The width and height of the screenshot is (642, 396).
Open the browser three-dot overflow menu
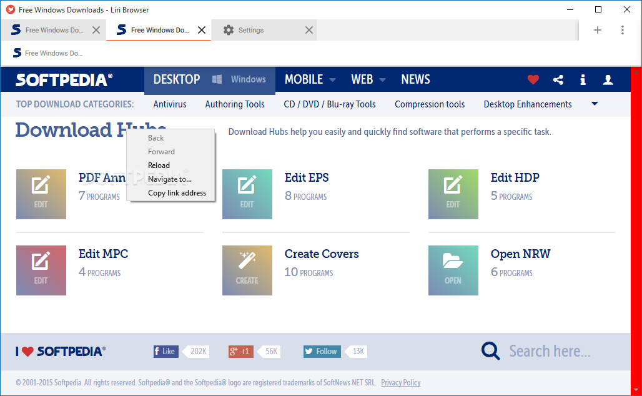623,30
